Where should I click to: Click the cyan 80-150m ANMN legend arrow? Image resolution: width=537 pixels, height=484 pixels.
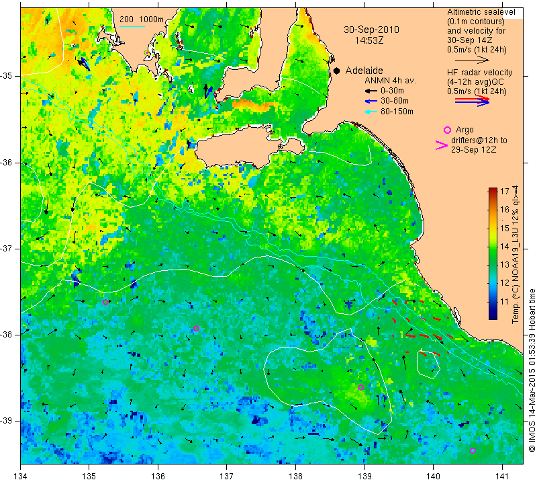pos(371,112)
